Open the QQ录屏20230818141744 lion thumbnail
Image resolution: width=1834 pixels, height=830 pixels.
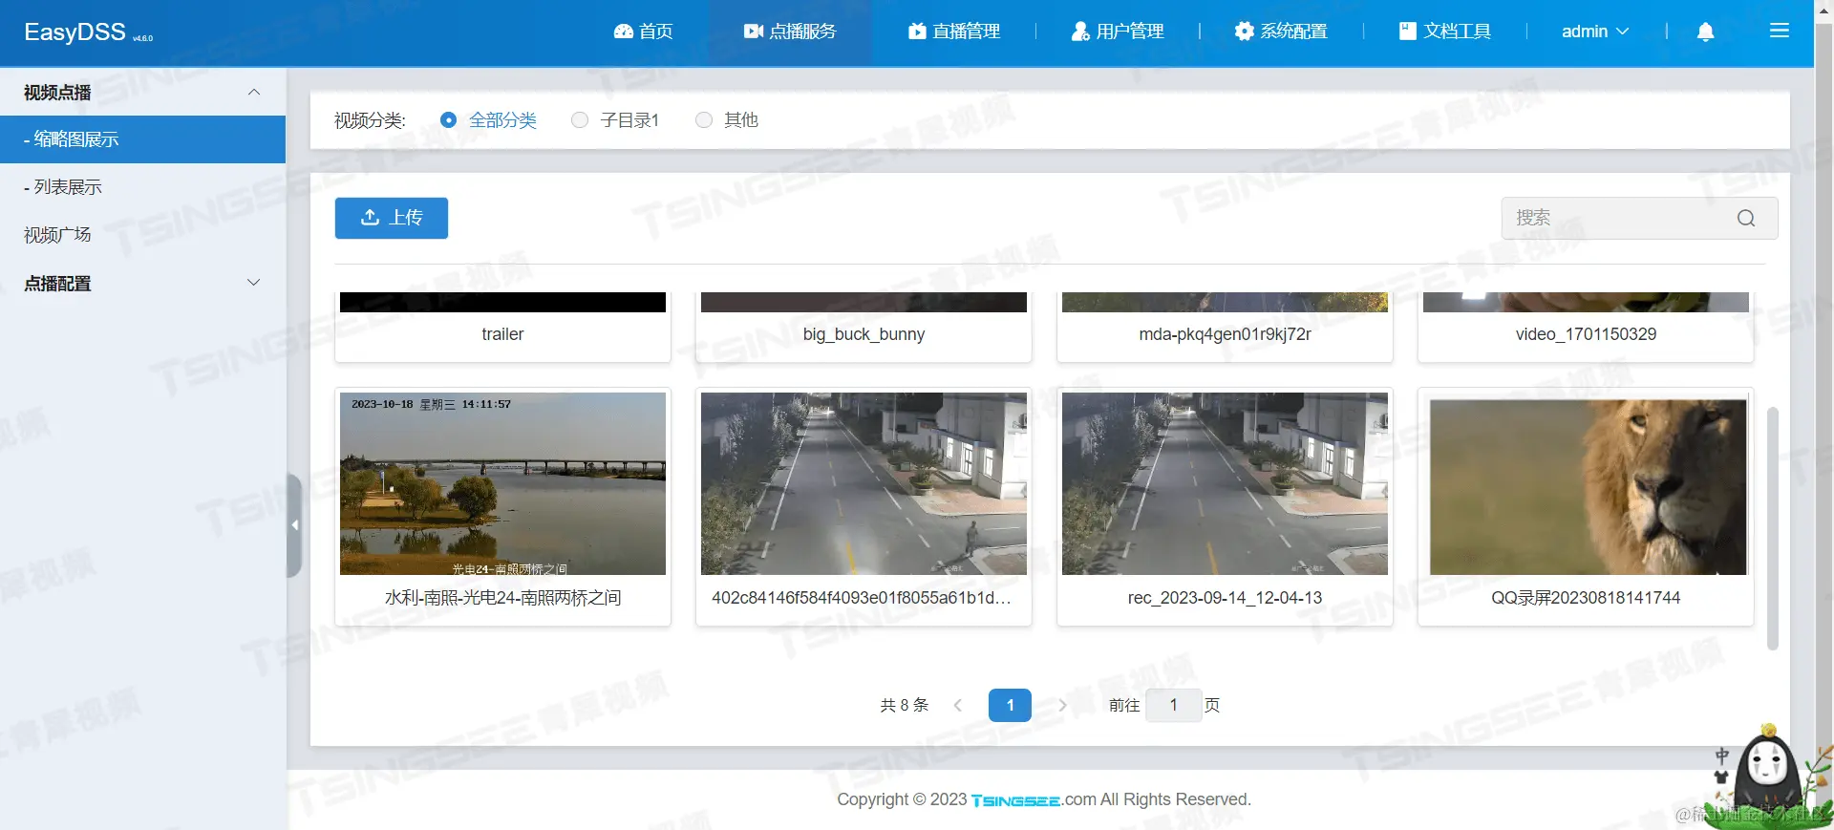1588,487
